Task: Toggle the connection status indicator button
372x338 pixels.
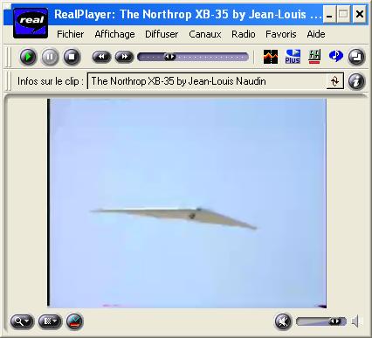Action: click(x=74, y=321)
